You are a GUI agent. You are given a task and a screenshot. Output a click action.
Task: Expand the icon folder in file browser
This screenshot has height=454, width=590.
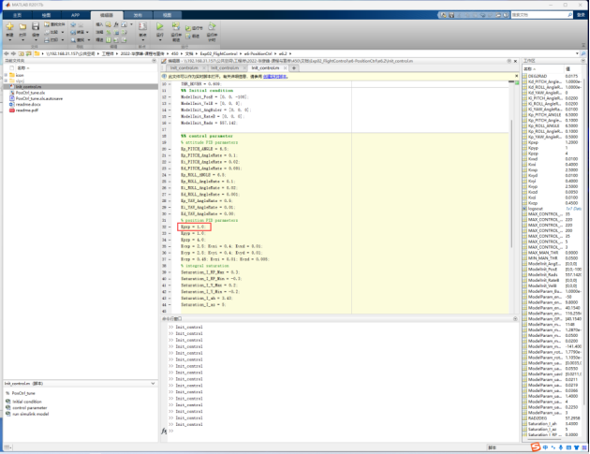tap(7, 75)
